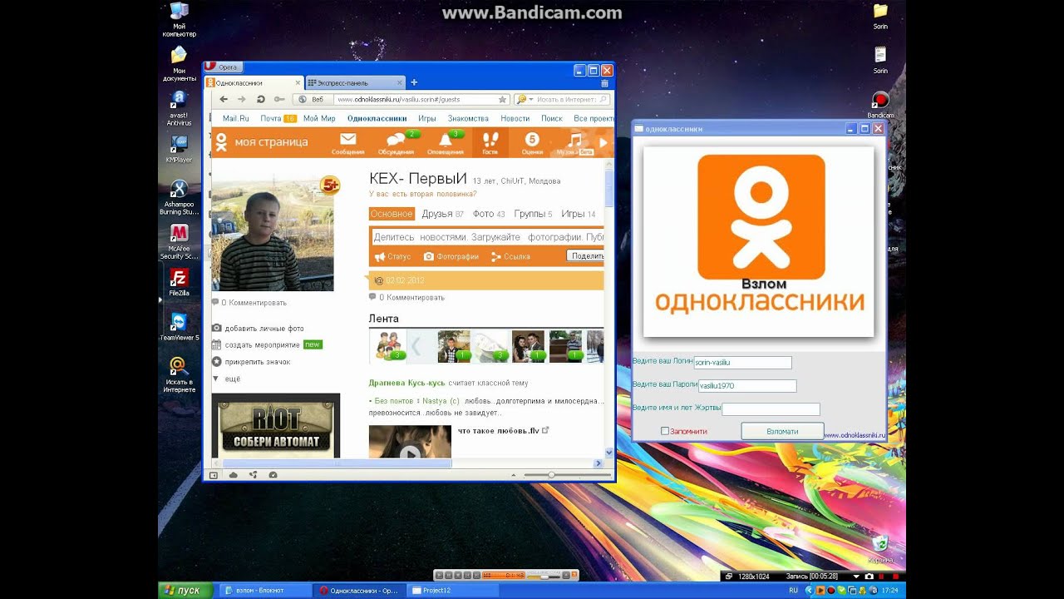Click the Поделиться button

586,256
